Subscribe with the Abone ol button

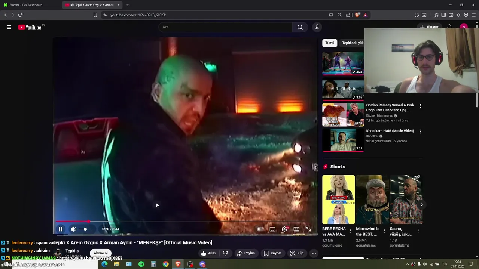coord(101,253)
